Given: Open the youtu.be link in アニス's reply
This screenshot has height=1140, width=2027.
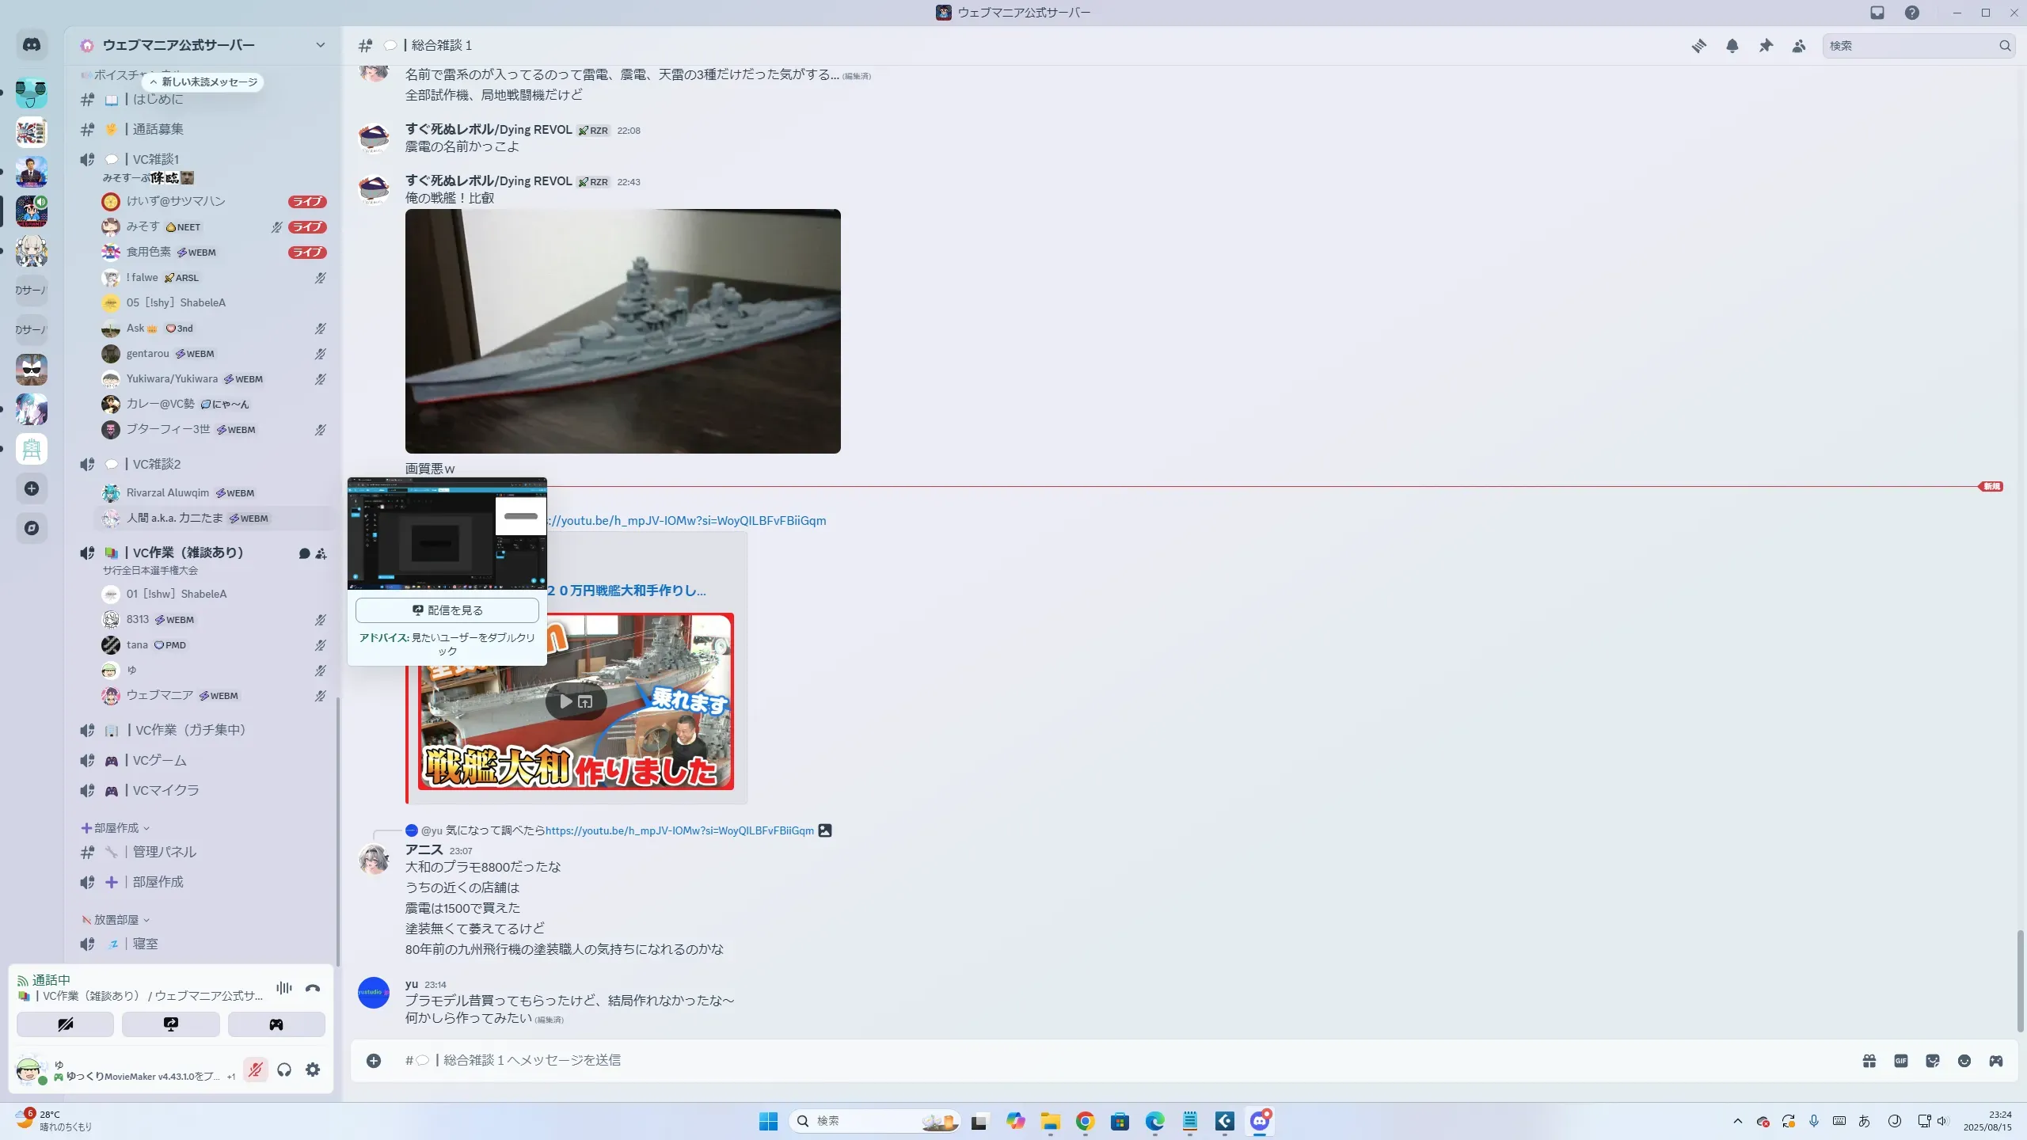Looking at the screenshot, I should 679,830.
